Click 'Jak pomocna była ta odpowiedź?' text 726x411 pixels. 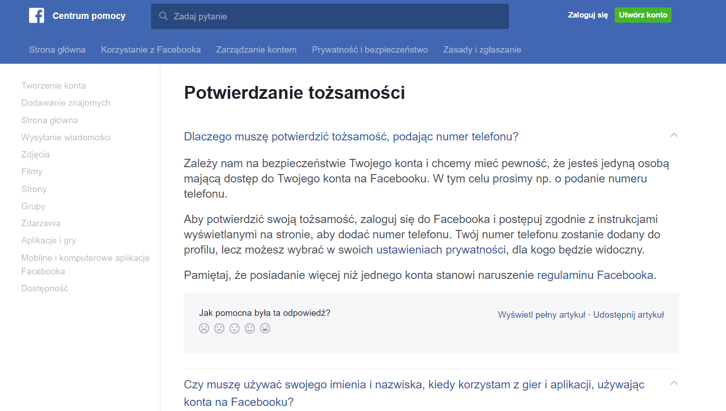[265, 313]
